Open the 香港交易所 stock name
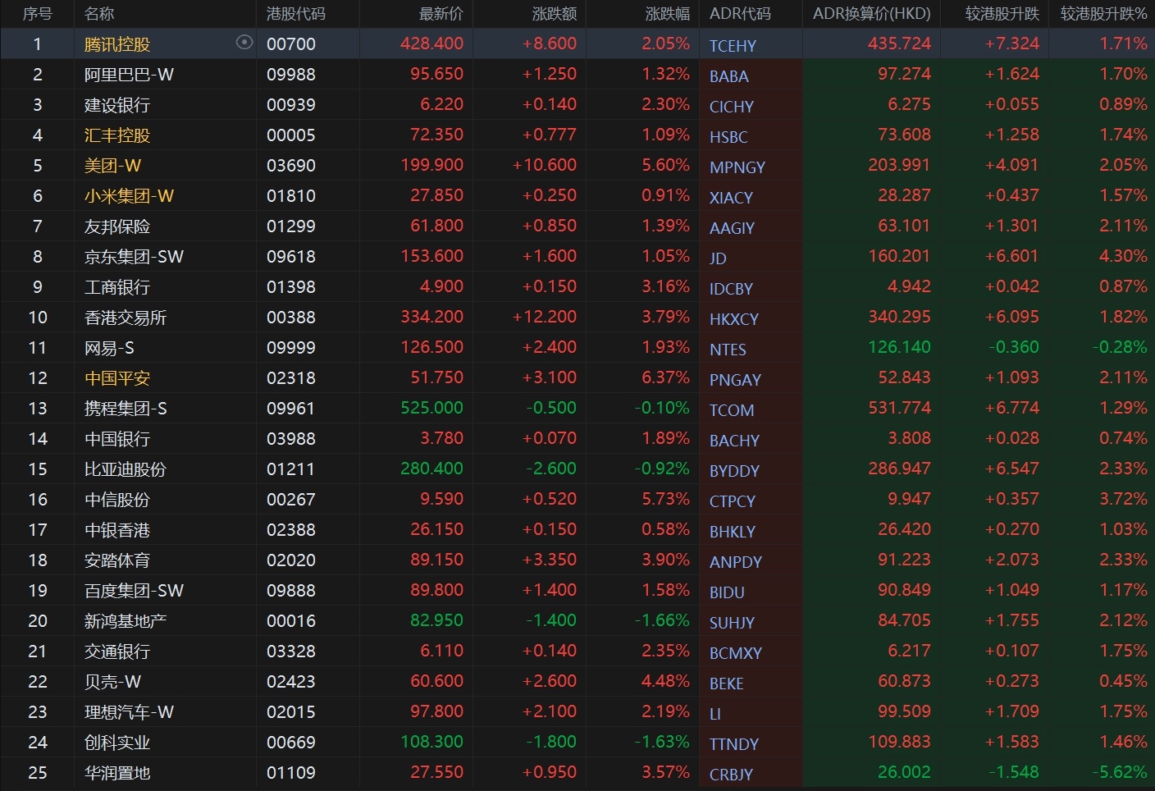1155x791 pixels. click(125, 318)
